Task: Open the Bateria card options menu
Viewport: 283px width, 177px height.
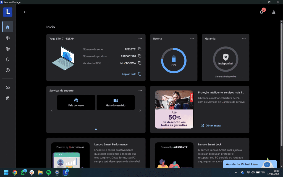Action: tap(192, 39)
